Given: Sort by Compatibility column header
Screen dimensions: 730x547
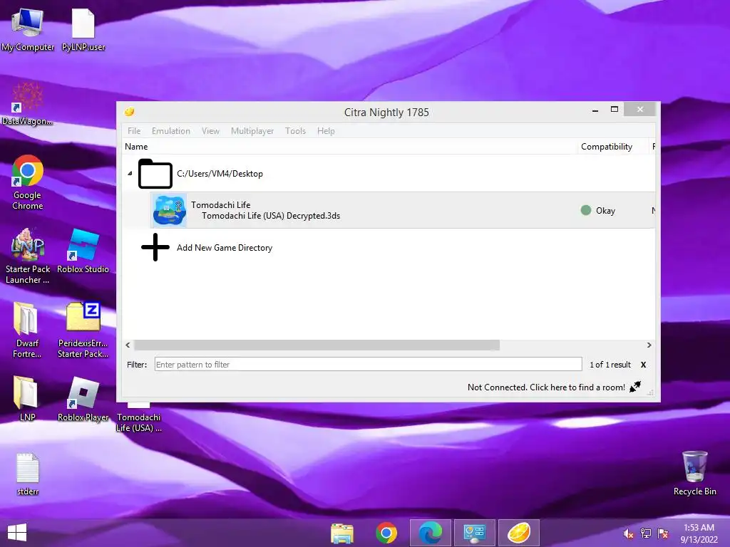Looking at the screenshot, I should [x=612, y=147].
